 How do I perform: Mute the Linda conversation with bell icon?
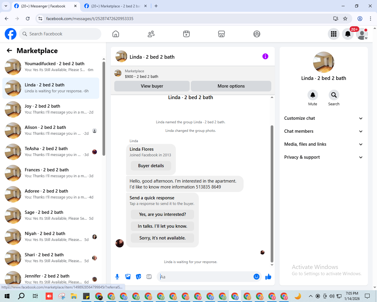coord(313,95)
